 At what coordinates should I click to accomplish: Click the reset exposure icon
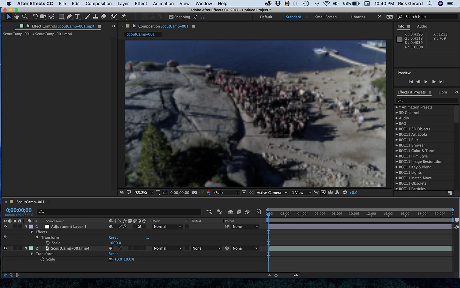345,193
